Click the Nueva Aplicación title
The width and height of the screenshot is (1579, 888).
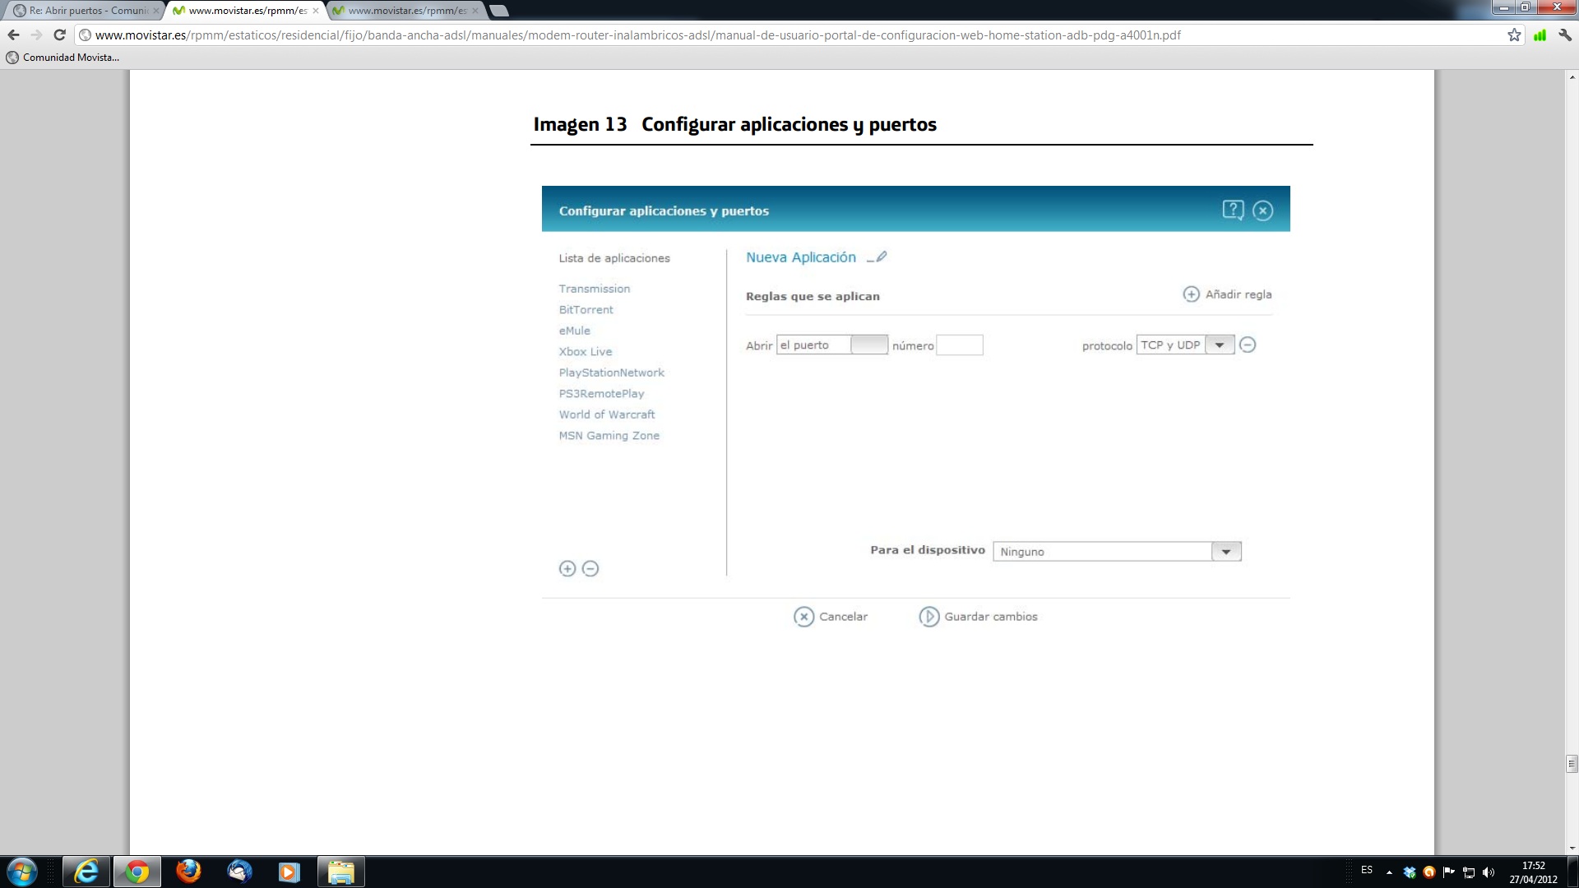click(801, 257)
